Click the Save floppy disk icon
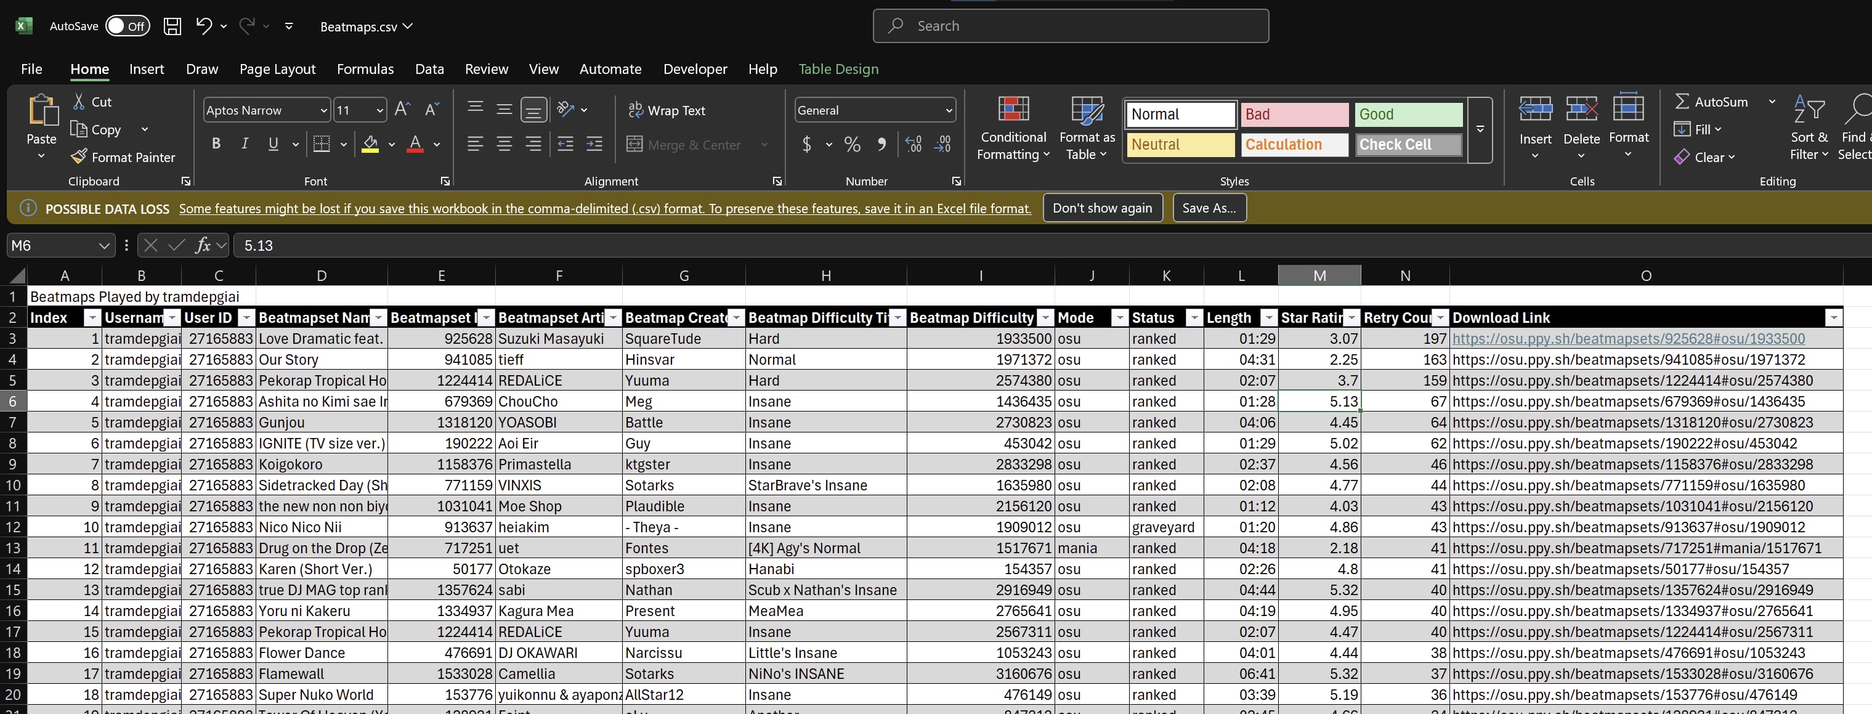Viewport: 1872px width, 714px height. (172, 26)
